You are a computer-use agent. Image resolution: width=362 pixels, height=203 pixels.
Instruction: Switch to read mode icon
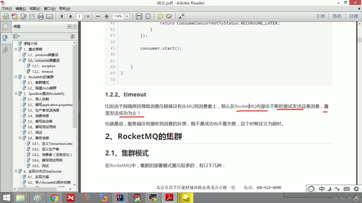click(x=181, y=16)
